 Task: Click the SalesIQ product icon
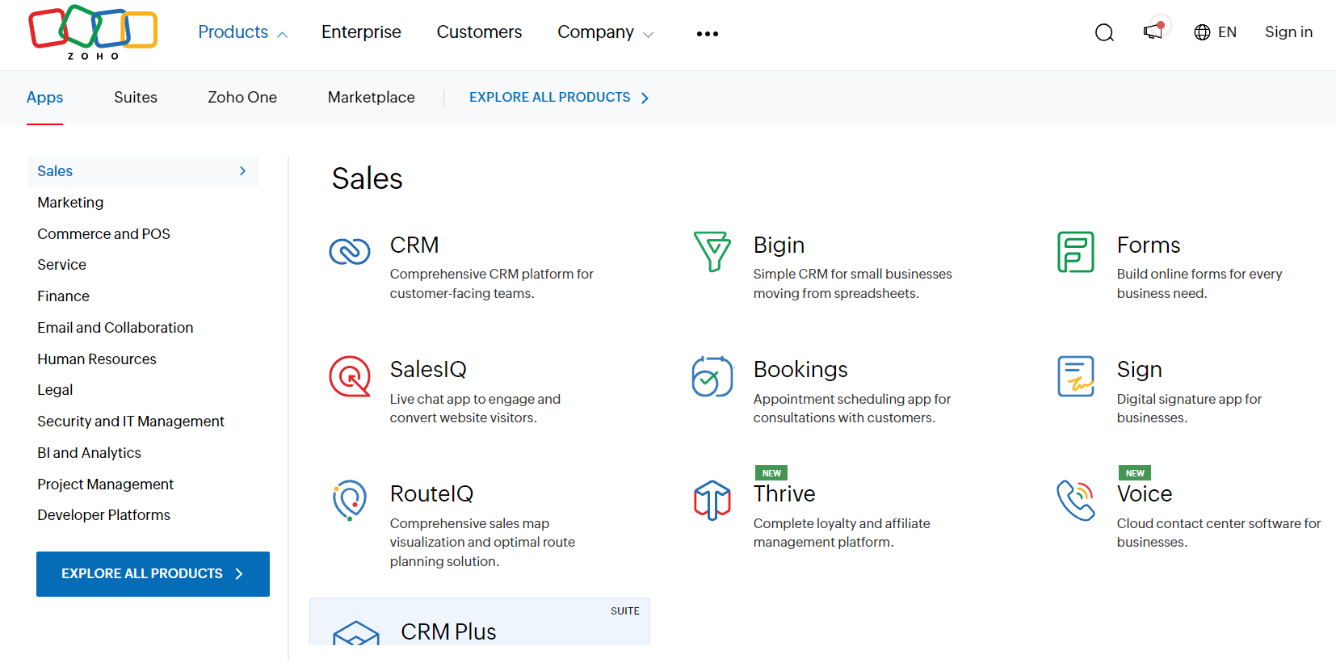point(350,376)
